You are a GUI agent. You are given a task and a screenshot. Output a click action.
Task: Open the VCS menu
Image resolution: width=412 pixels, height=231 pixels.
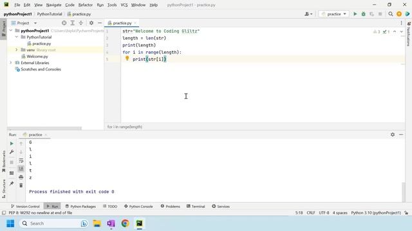click(124, 4)
